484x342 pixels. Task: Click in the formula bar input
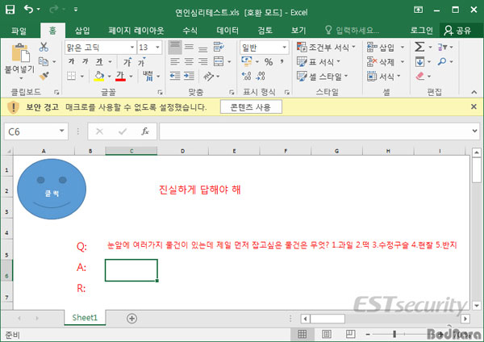[315, 131]
